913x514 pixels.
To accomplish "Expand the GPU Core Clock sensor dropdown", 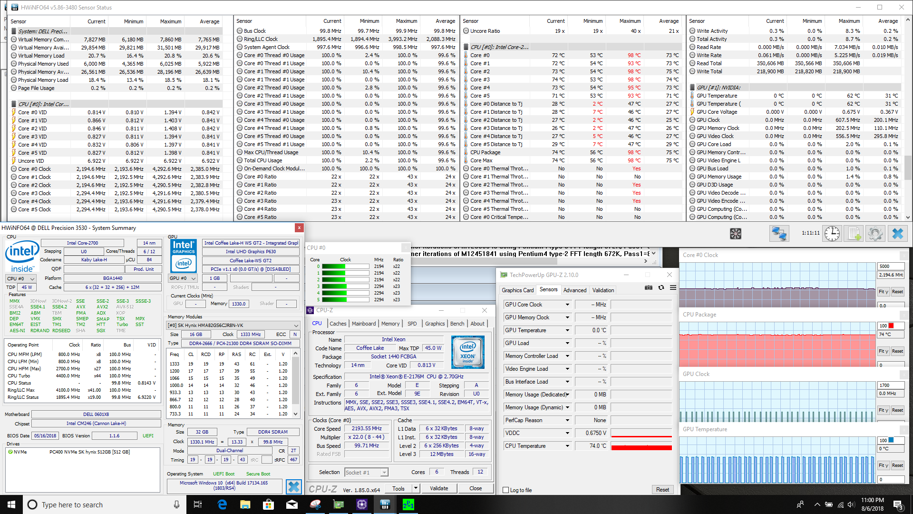I will click(x=567, y=305).
